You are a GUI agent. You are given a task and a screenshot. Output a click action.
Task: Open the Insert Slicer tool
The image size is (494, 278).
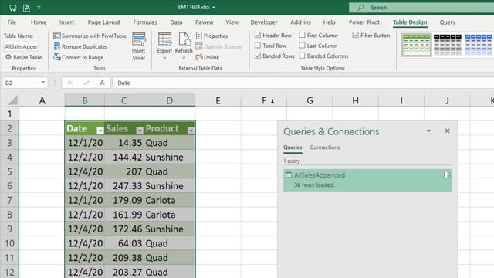point(139,46)
